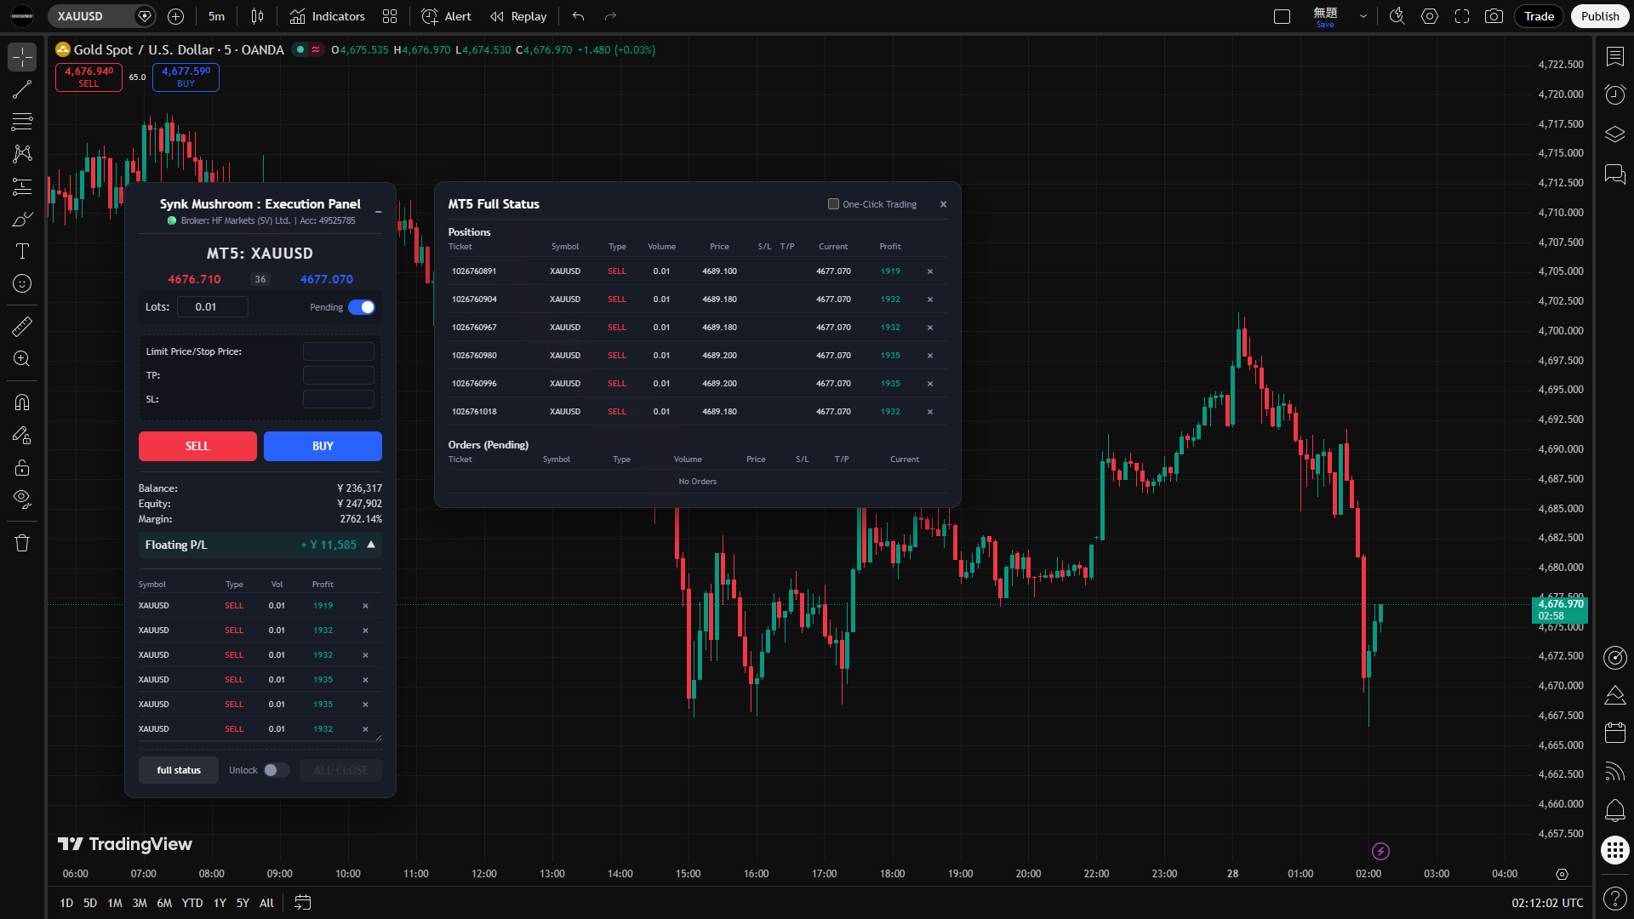Select the YTD date range
This screenshot has width=1634, height=919.
pyautogui.click(x=192, y=903)
